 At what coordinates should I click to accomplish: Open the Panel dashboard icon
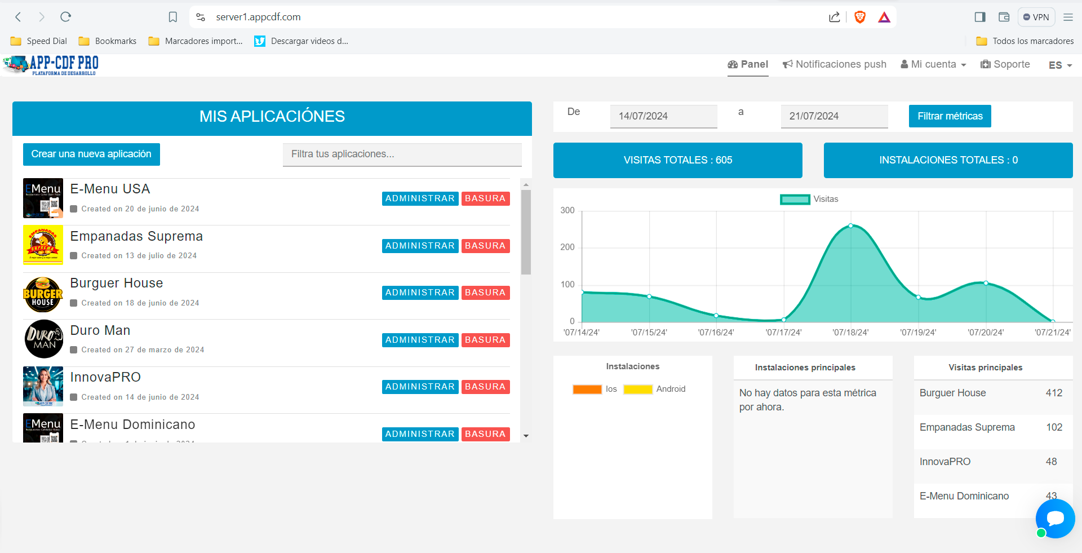[x=733, y=64]
